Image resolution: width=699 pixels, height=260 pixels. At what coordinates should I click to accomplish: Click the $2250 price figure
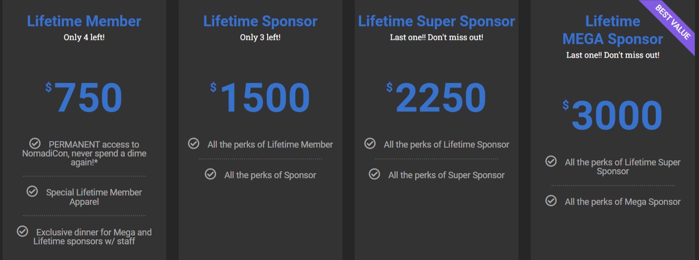[x=436, y=98]
